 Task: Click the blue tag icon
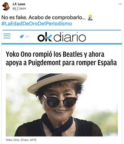(x=22, y=36)
